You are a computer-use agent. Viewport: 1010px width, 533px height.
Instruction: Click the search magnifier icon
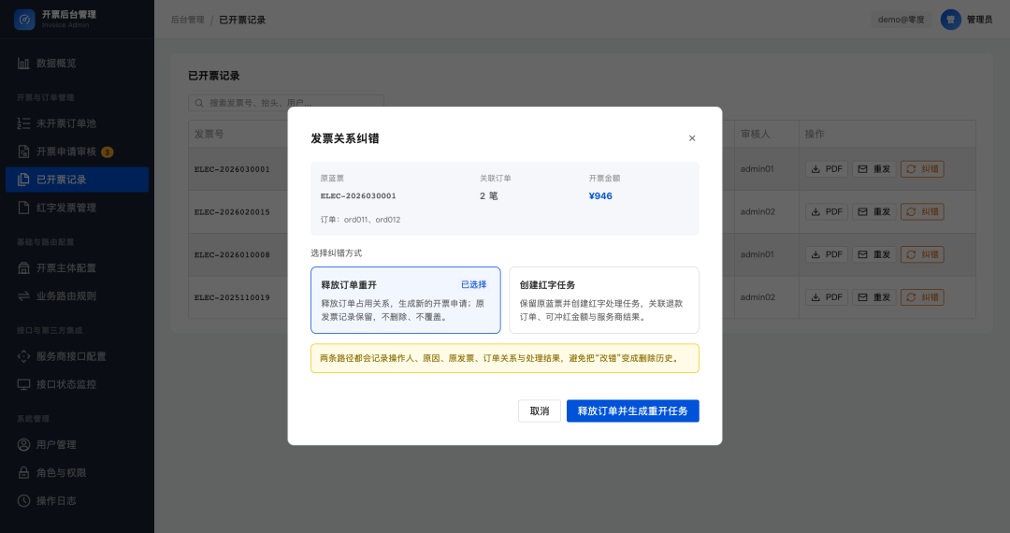pyautogui.click(x=199, y=103)
